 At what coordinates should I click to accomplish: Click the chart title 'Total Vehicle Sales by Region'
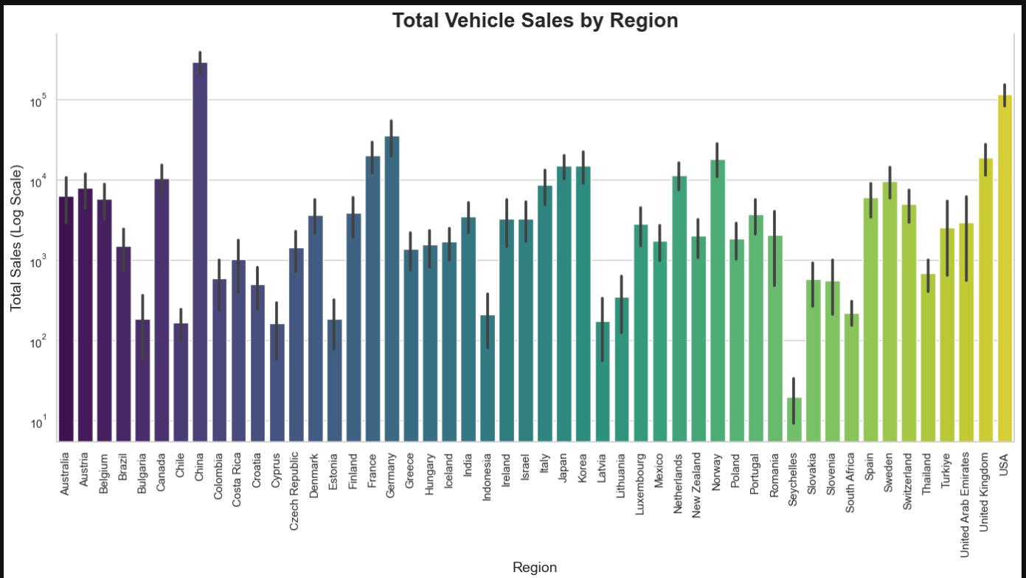coord(535,21)
